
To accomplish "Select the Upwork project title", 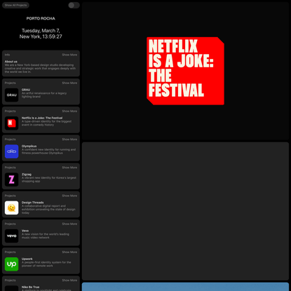I will pos(27,259).
